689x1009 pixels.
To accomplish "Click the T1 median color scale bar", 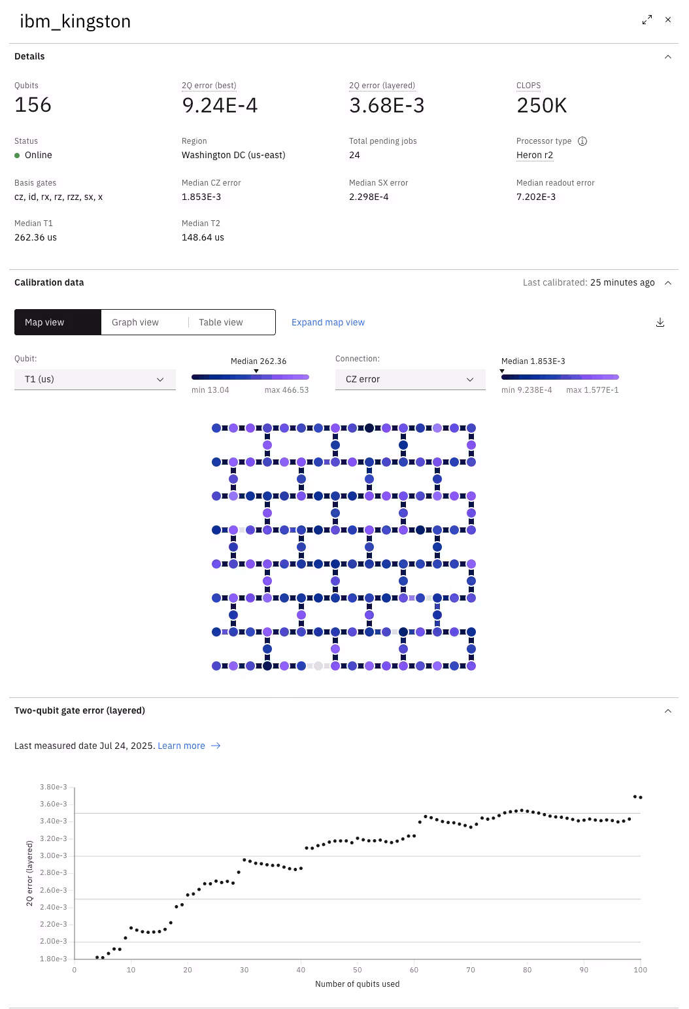I will pos(250,377).
